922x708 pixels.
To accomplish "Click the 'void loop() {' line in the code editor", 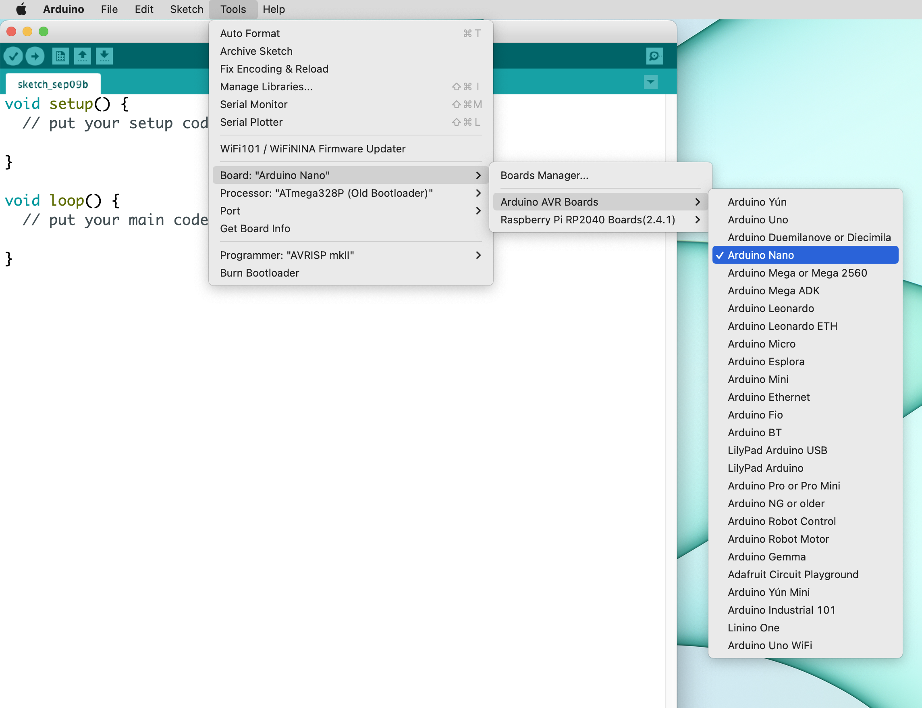I will pos(62,201).
